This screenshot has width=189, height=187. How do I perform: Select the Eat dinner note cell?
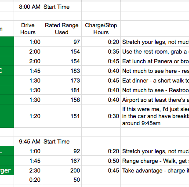coord(155,80)
